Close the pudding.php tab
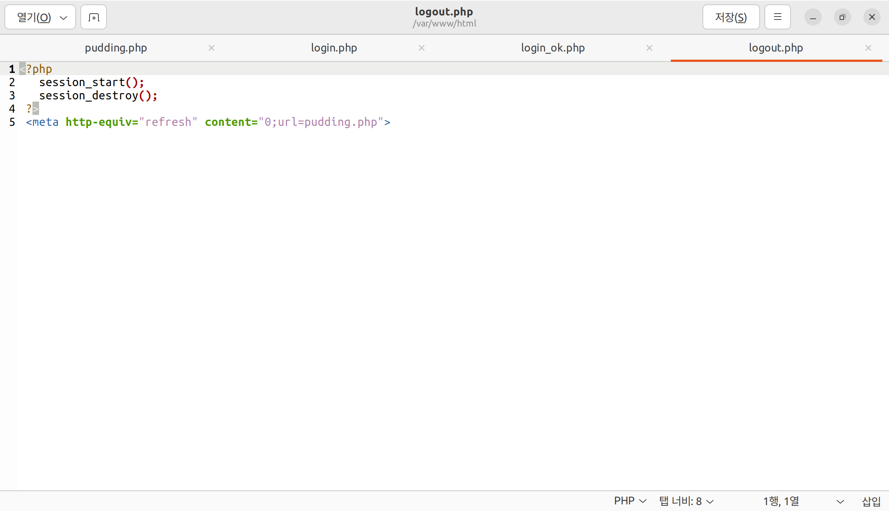889x511 pixels. pyautogui.click(x=212, y=48)
